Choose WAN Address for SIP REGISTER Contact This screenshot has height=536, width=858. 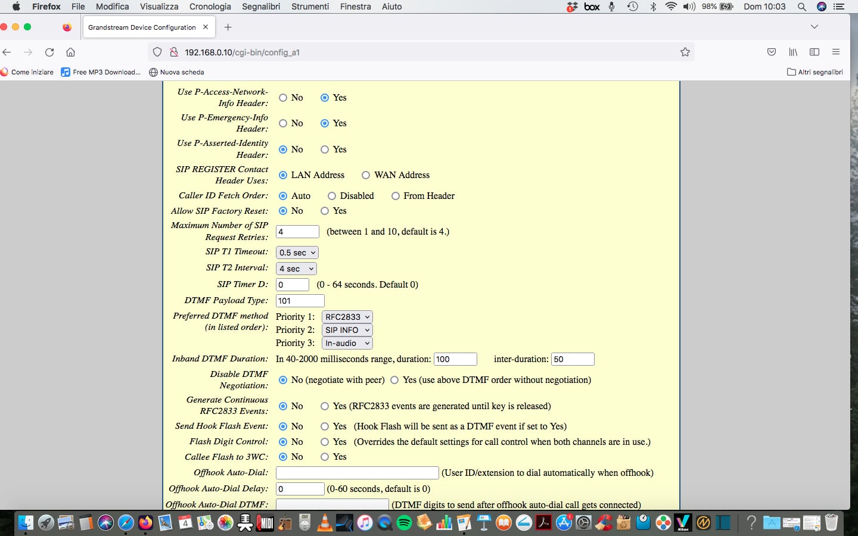(366, 175)
